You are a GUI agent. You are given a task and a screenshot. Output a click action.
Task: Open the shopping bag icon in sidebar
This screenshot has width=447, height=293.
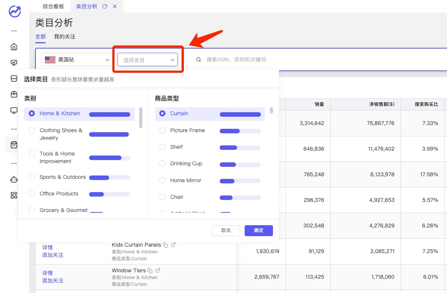click(14, 145)
